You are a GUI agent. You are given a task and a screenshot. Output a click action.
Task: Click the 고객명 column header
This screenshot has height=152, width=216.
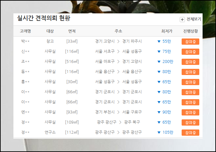coord(25,31)
